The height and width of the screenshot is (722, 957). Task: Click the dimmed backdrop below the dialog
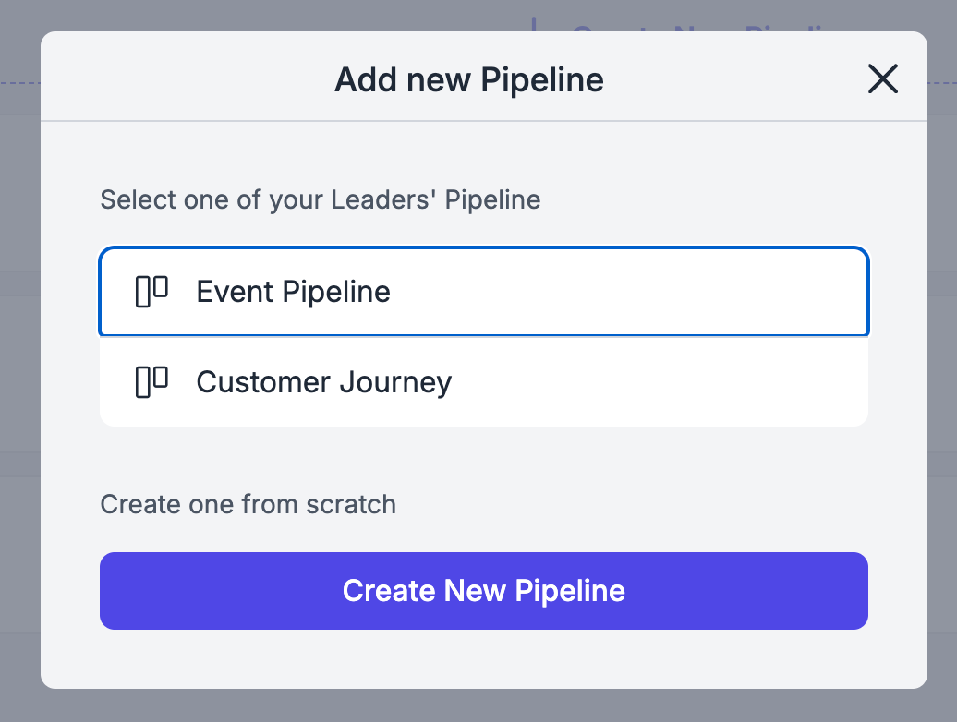478,706
